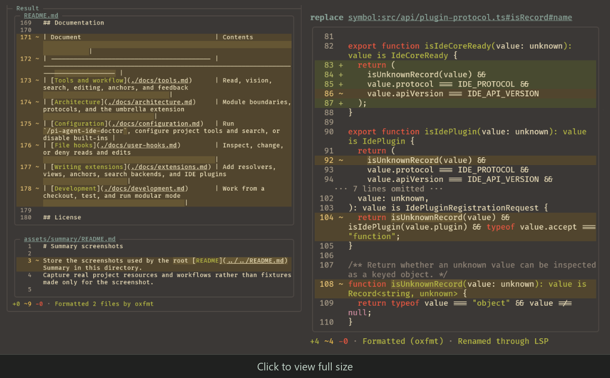Click the 'return typeof value' code on line 109
Image resolution: width=610 pixels, height=378 pixels.
pyautogui.click(x=403, y=303)
